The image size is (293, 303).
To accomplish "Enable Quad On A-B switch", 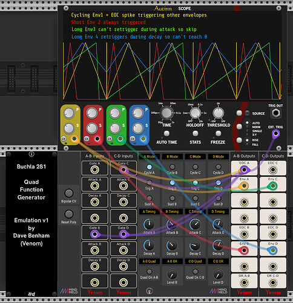I will tap(150, 271).
